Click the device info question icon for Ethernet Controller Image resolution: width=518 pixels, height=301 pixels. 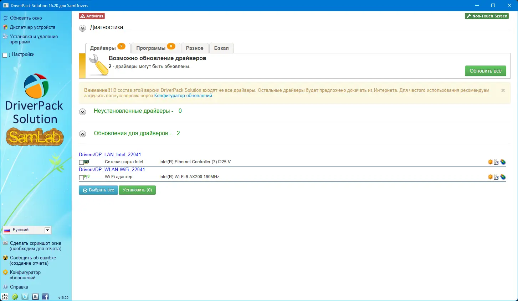tap(496, 162)
